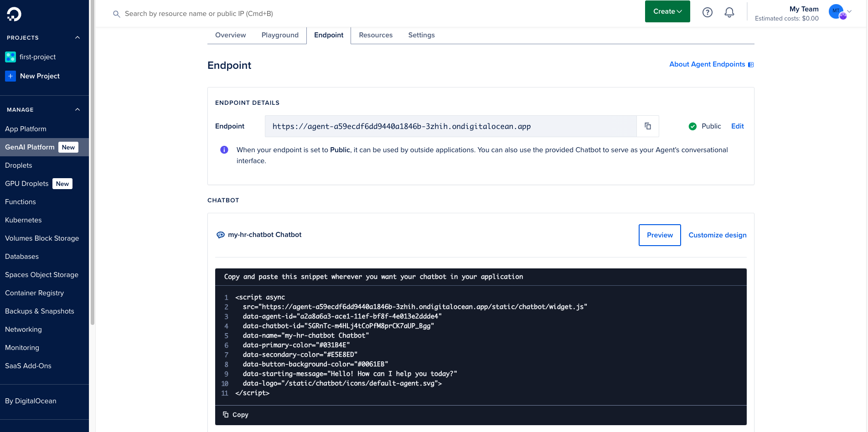Open the help question mark icon

pos(708,12)
